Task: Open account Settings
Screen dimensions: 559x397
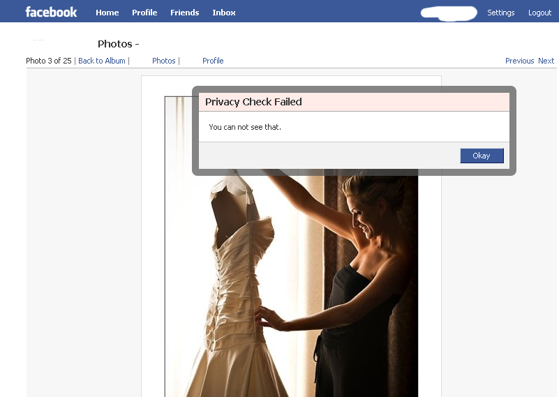Action: [500, 13]
